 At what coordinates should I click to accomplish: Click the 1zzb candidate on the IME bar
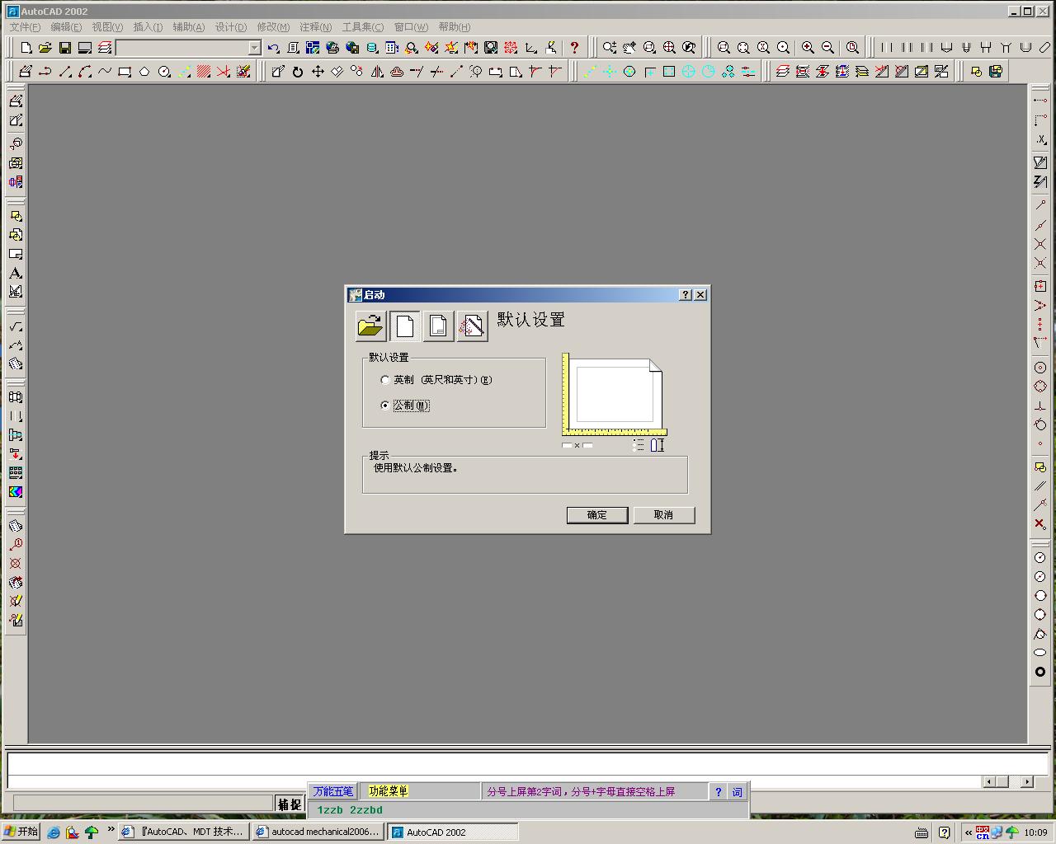tap(330, 810)
